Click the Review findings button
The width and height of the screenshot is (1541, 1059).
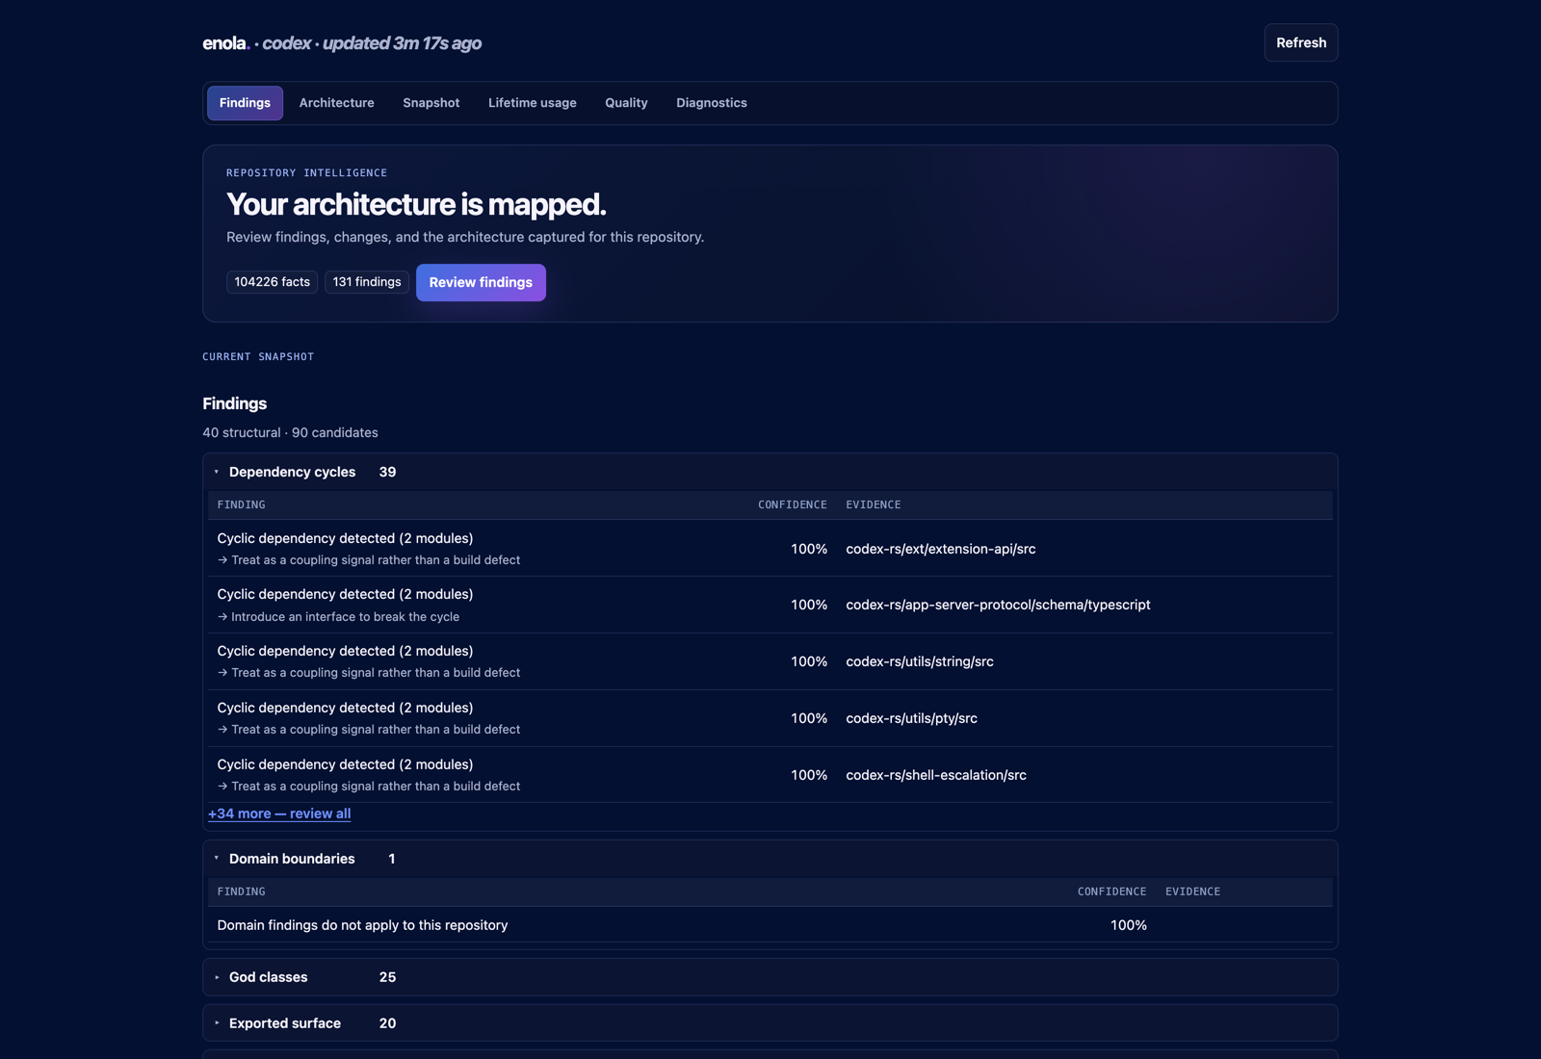point(481,282)
